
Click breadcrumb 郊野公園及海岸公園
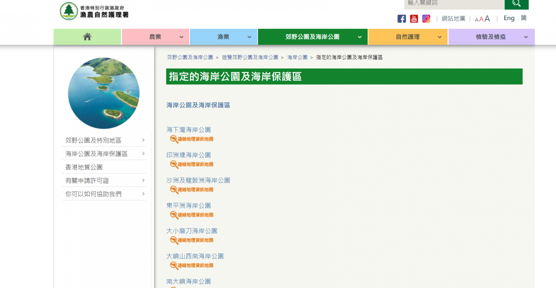[x=190, y=57]
